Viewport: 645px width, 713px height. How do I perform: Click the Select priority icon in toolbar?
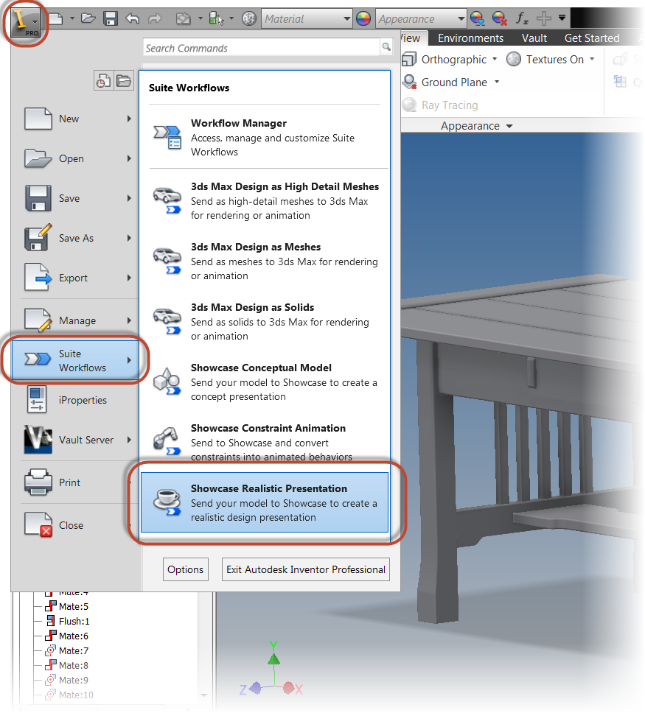click(x=216, y=18)
